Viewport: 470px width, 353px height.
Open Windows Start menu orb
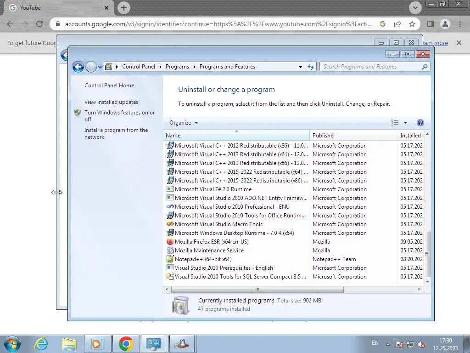(12, 344)
